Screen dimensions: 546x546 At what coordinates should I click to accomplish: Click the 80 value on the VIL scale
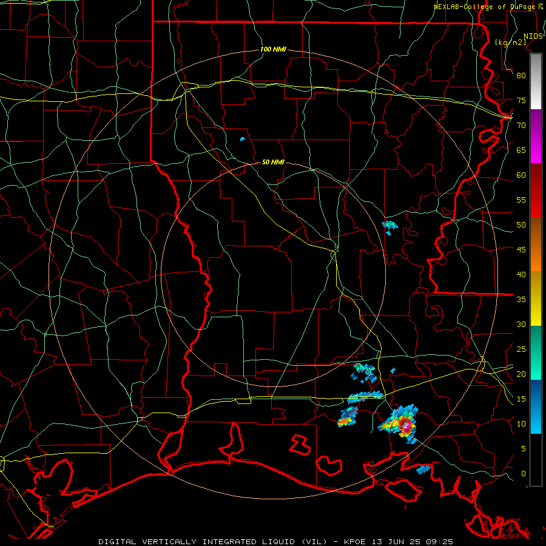click(x=521, y=76)
